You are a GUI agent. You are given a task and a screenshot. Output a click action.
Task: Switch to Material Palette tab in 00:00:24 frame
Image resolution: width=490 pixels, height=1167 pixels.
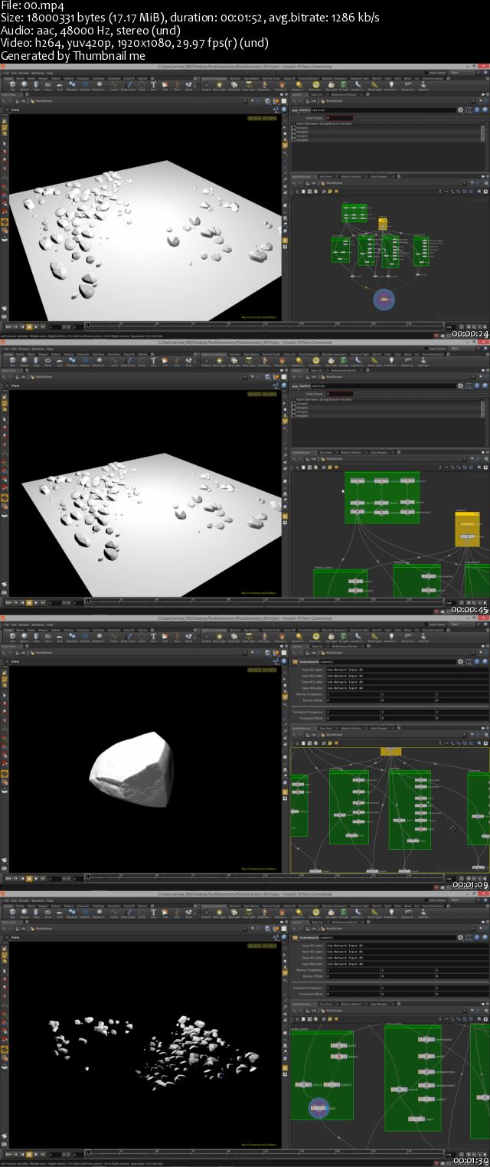[351, 175]
